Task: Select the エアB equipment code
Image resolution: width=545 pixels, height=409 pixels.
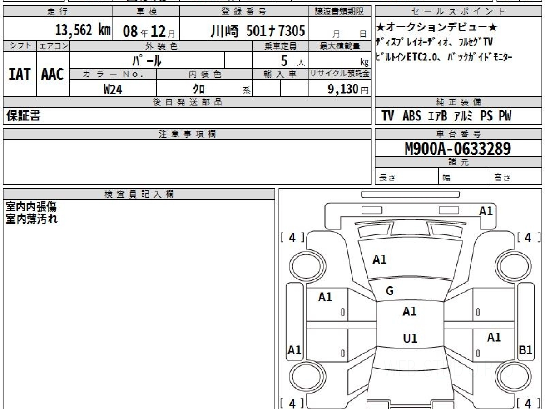Action: click(x=438, y=116)
